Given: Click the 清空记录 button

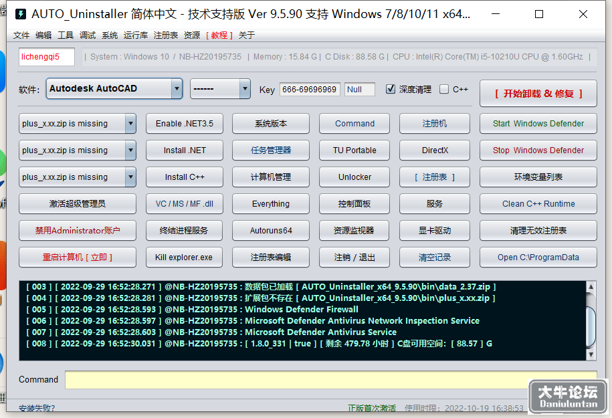Looking at the screenshot, I should (x=435, y=257).
